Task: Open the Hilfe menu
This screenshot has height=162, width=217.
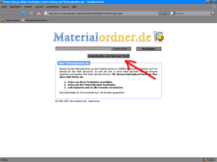Action: click(74, 7)
